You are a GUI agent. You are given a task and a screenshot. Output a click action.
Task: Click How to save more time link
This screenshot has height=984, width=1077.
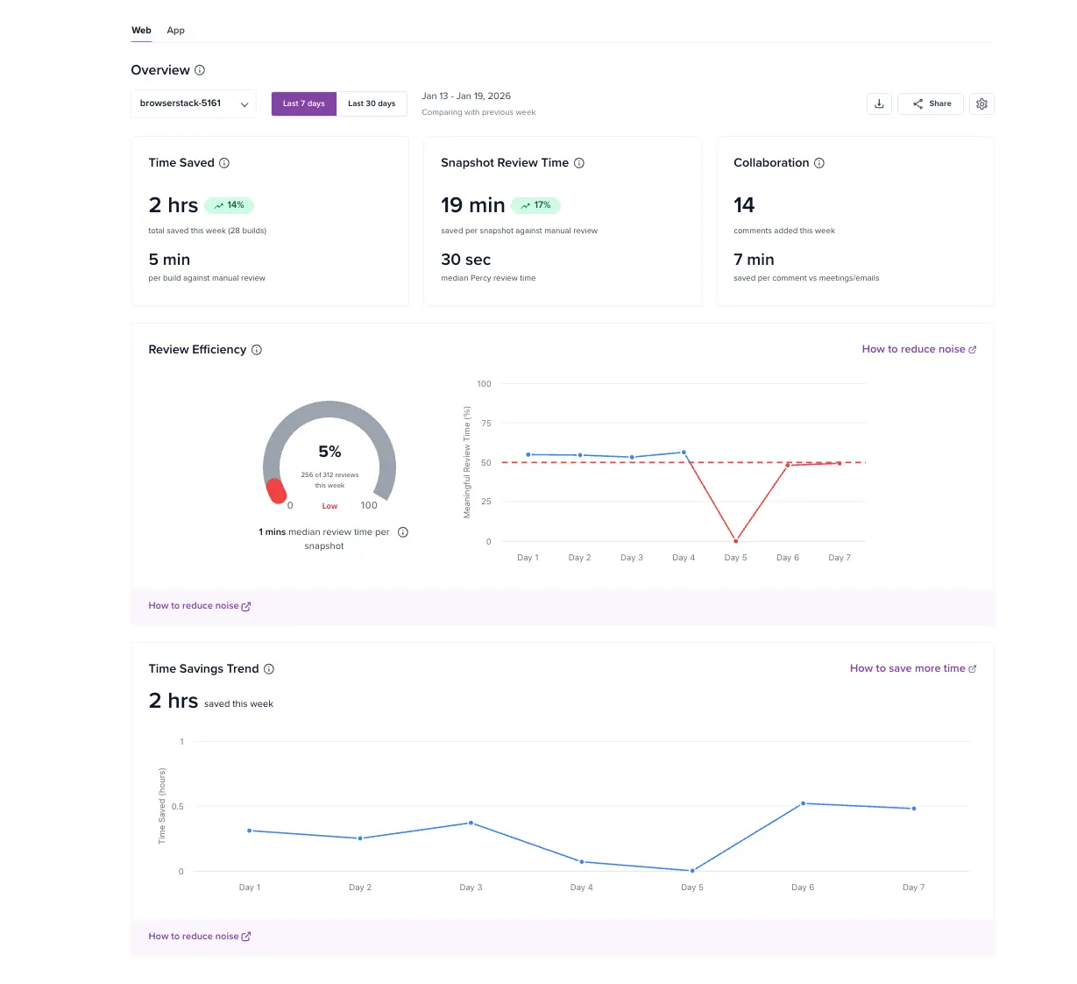913,668
